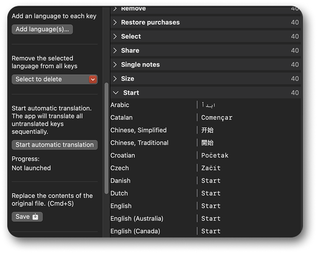Viewport: 317px width, 253px height.
Task: Expand the Select key row
Action: pos(115,36)
